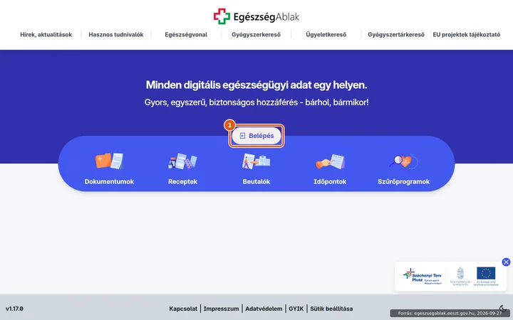Open EU projektek tájékoztató menu
The width and height of the screenshot is (513, 320).
click(466, 35)
